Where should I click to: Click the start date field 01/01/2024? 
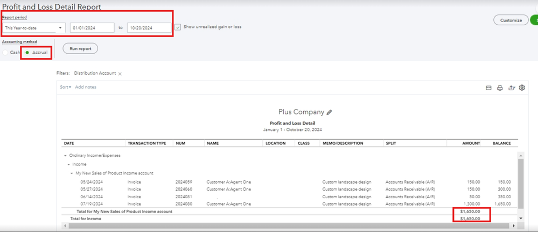tap(92, 28)
